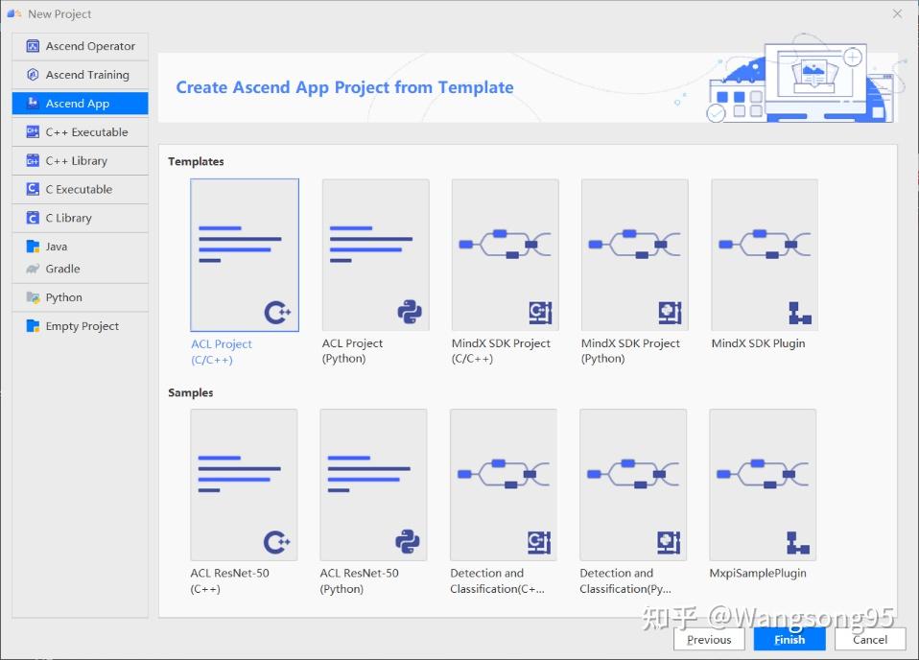
Task: Click the C Executable icon
Action: pos(33,189)
